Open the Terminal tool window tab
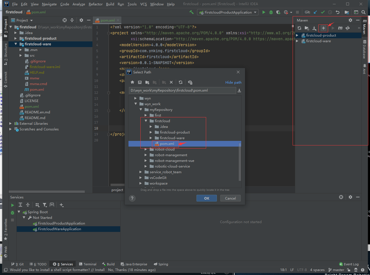Screen dimensions: 370x275 click(88, 264)
